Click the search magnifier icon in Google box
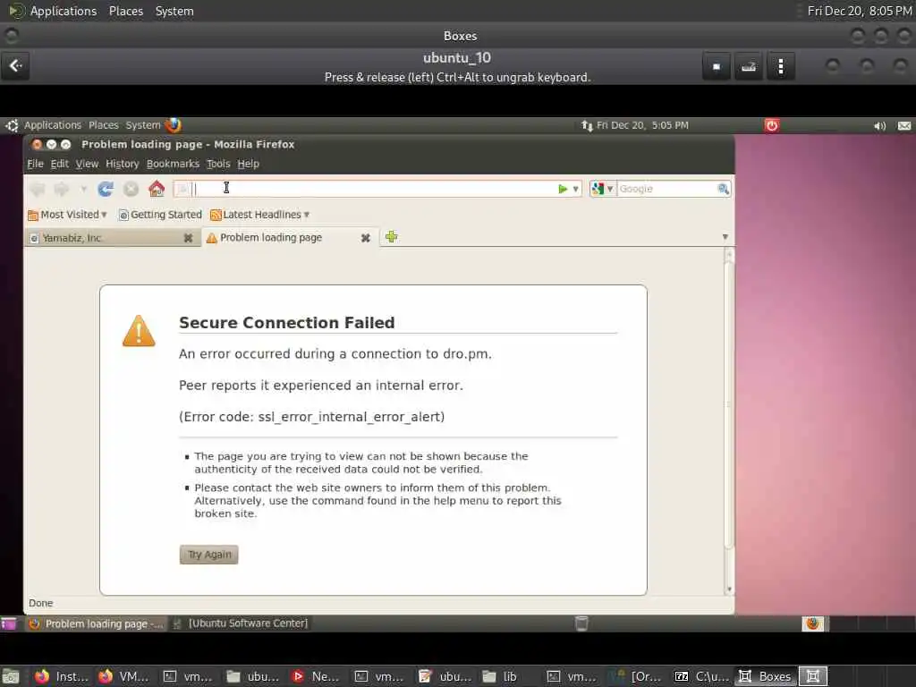916x687 pixels. pyautogui.click(x=723, y=189)
